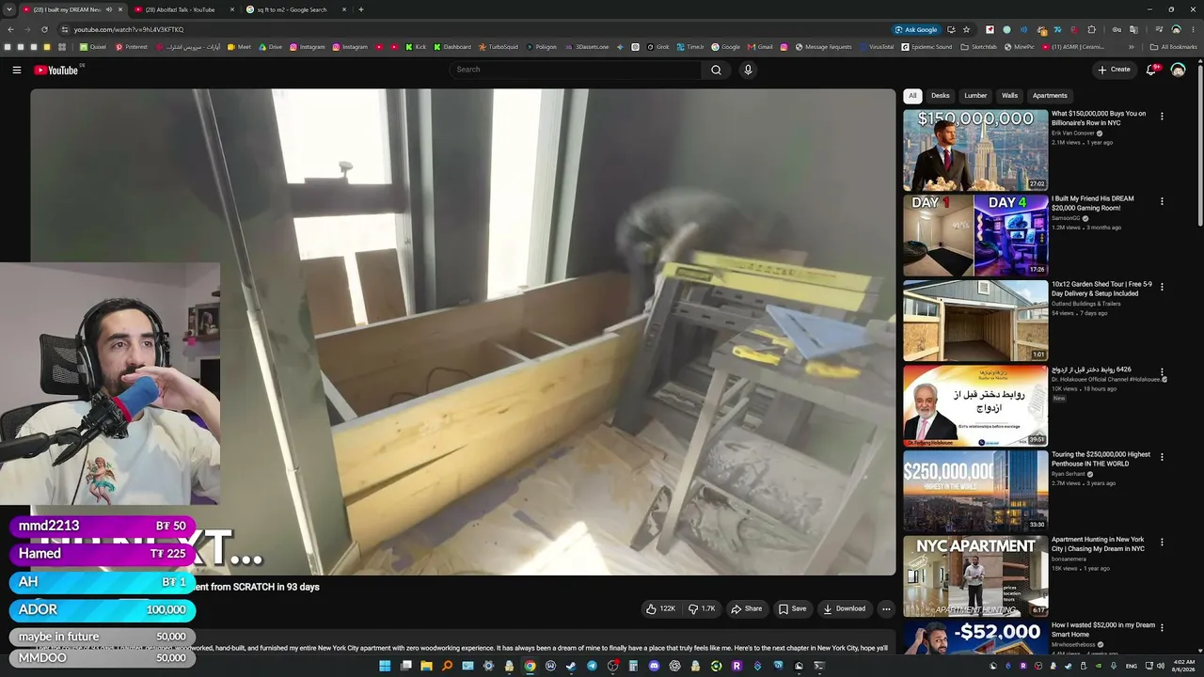Open the Drive bookmark

270,47
